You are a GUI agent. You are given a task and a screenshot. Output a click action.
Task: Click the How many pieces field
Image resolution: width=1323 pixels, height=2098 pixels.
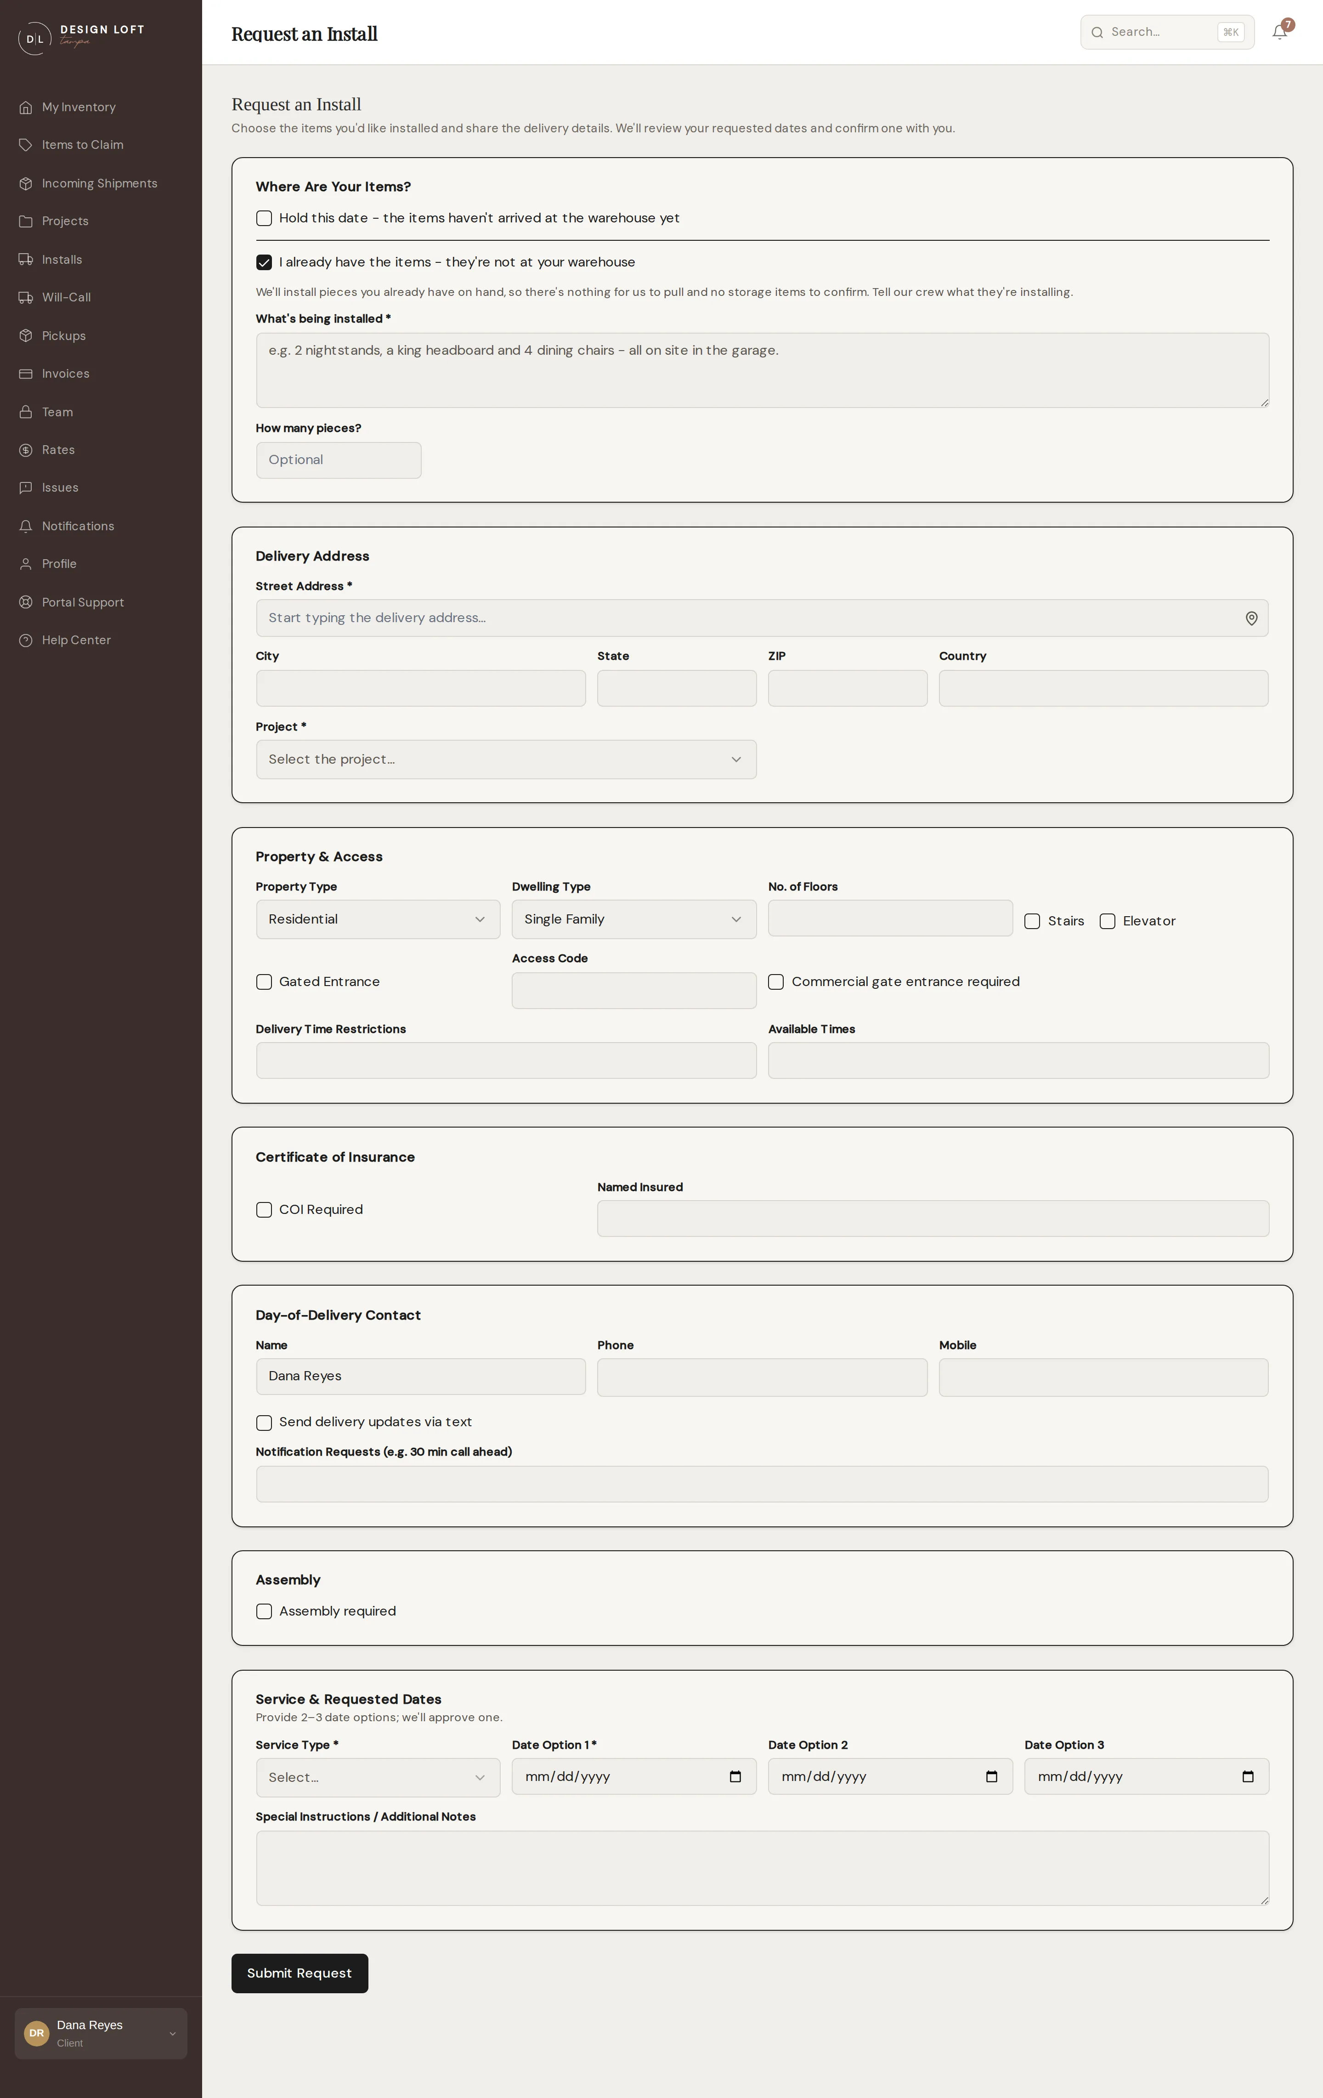pos(339,460)
